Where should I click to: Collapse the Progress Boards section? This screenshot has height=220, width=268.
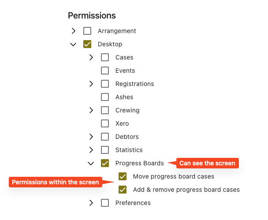click(x=91, y=164)
